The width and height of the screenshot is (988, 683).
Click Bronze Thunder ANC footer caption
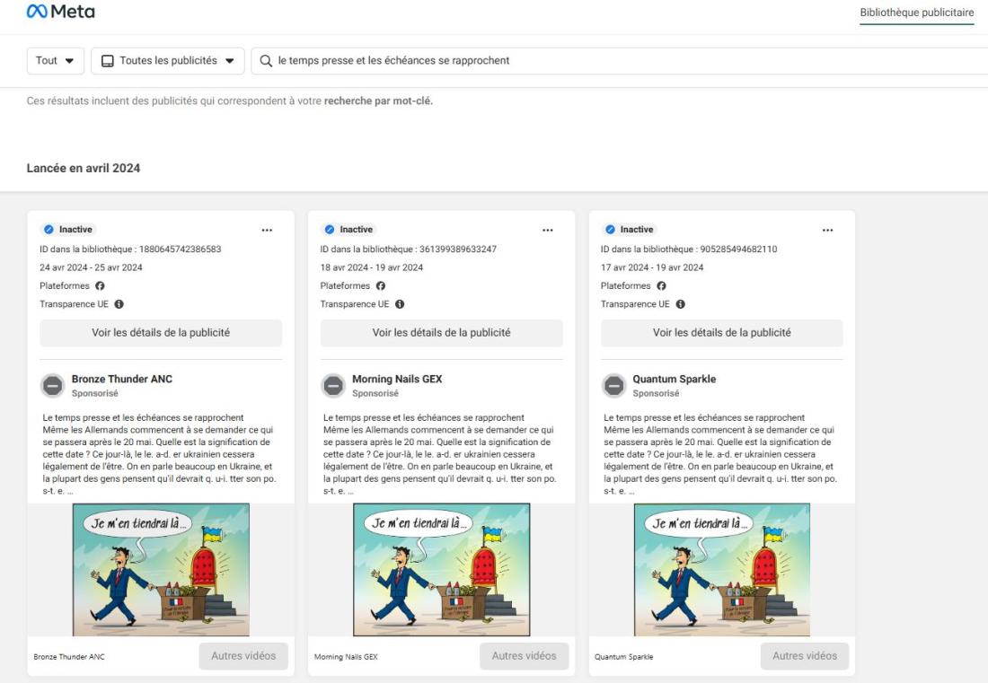[x=69, y=657]
